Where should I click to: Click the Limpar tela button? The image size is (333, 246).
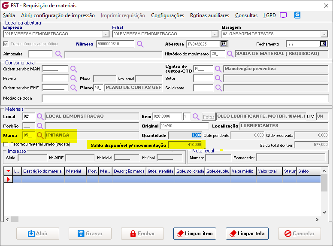[x=247, y=234]
